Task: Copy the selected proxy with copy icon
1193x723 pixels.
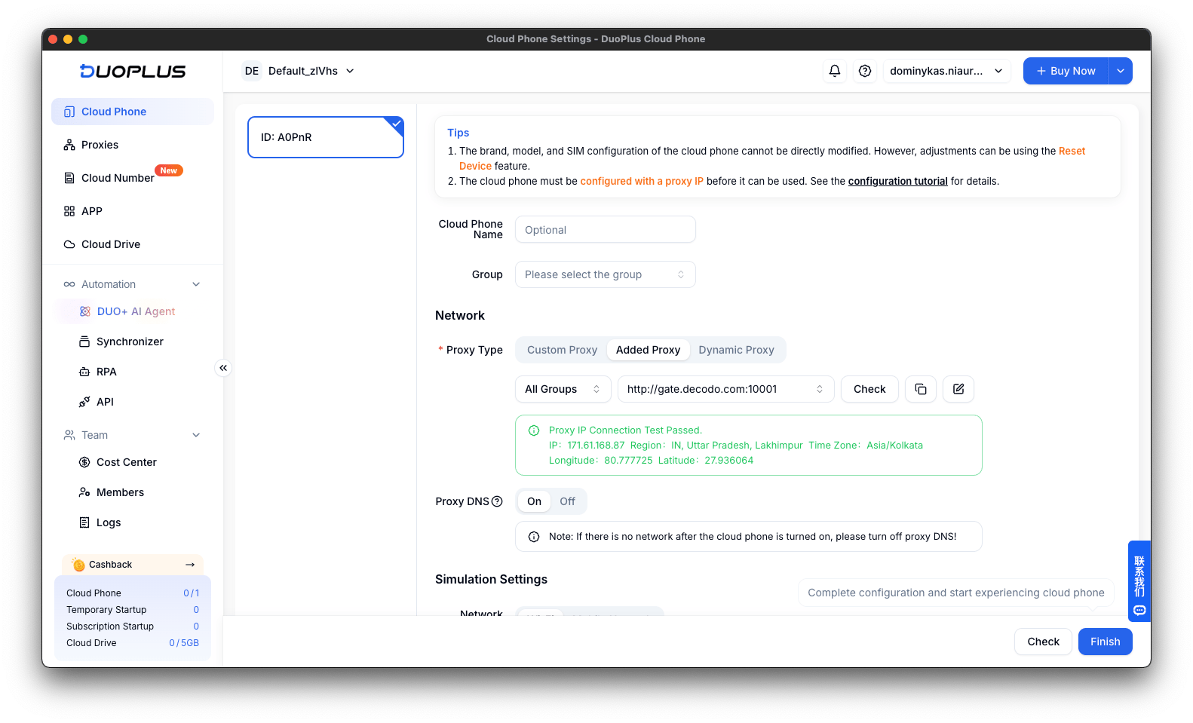Action: coord(921,389)
